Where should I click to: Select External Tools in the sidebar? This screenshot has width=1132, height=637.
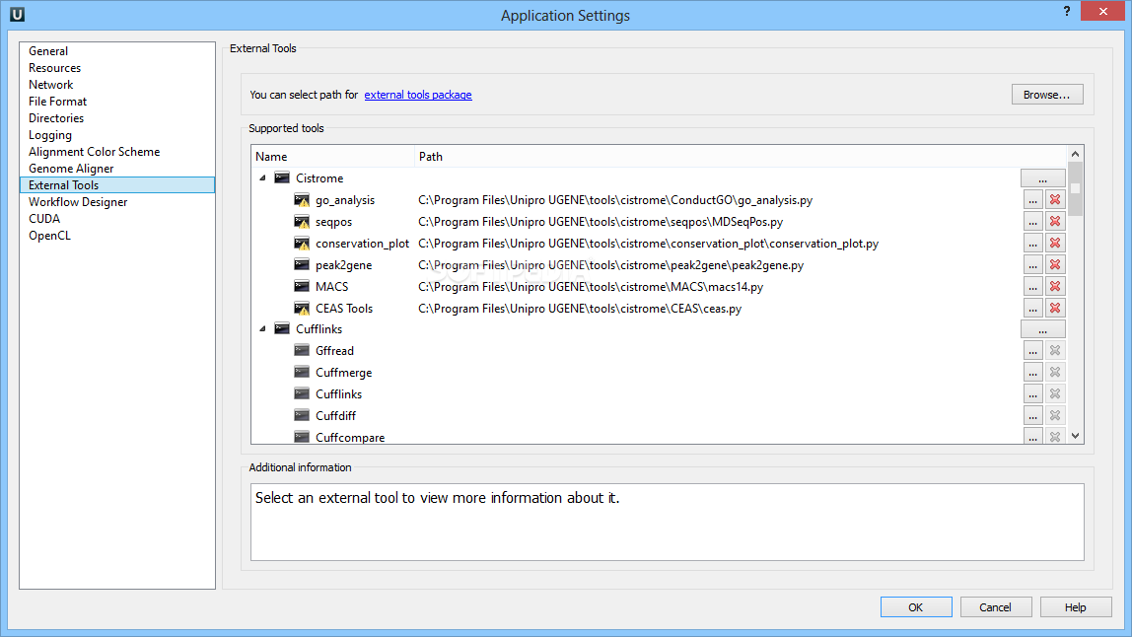pos(117,185)
